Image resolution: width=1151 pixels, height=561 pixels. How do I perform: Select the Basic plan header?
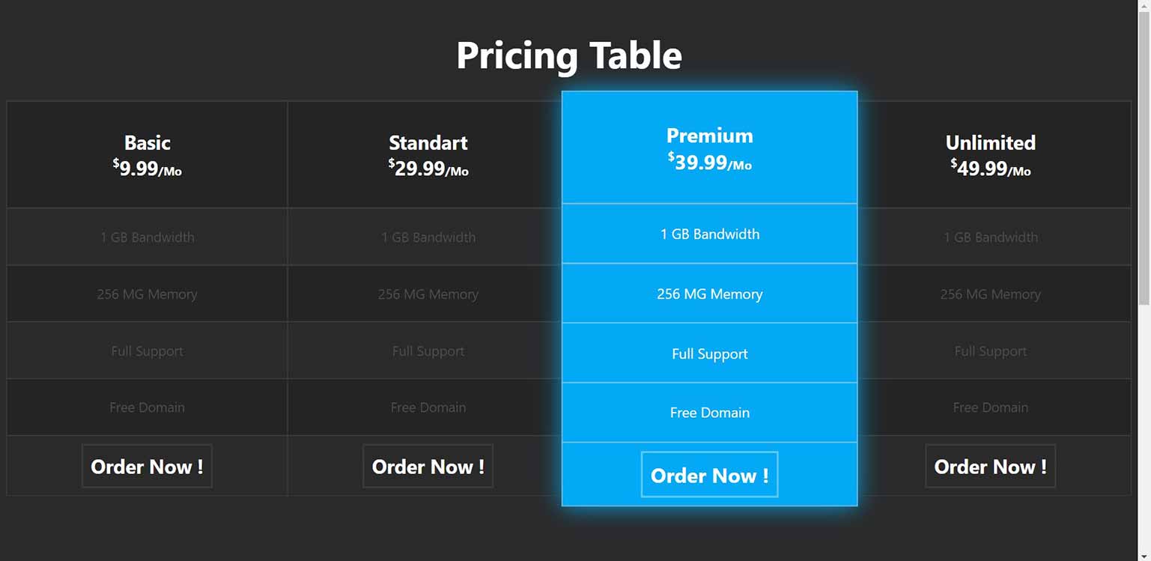147,154
